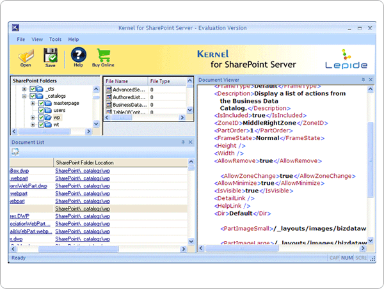Sort by File Name column header
The height and width of the screenshot is (289, 384).
[126, 81]
